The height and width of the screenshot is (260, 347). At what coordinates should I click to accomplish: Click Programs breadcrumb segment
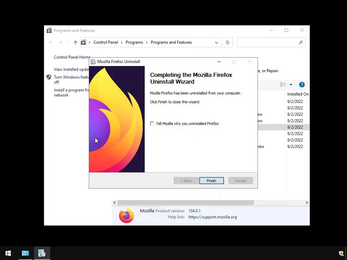coord(134,42)
